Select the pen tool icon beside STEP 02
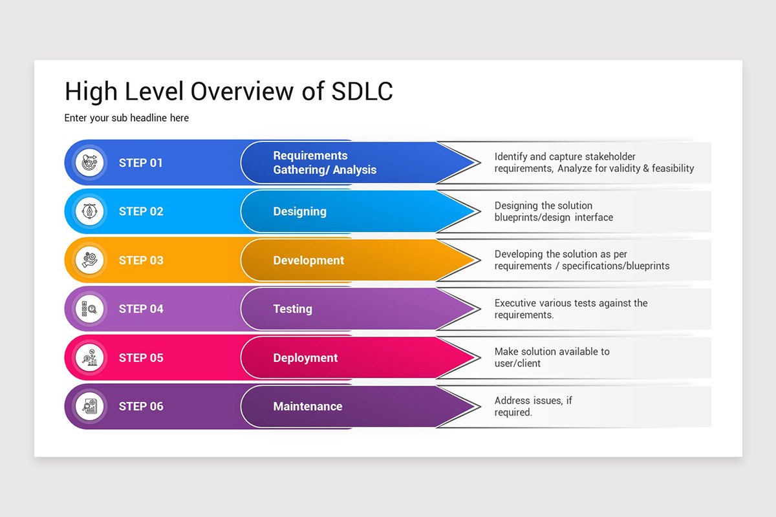Viewport: 776px width, 517px height. 89,211
